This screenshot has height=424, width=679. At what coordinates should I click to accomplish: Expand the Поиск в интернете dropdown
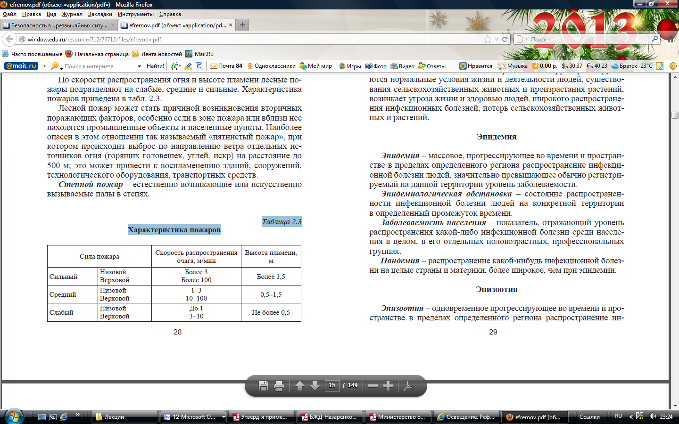[x=139, y=66]
